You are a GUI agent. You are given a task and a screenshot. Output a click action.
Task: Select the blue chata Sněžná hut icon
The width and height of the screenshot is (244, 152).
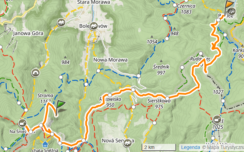click(45, 144)
